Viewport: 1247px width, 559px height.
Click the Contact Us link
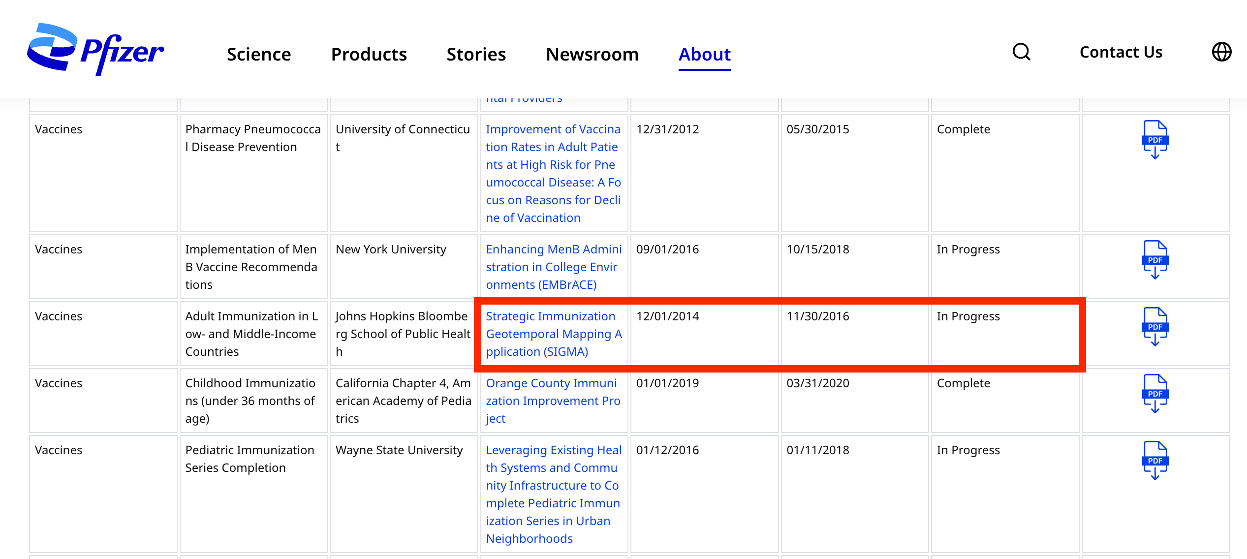[x=1121, y=52]
